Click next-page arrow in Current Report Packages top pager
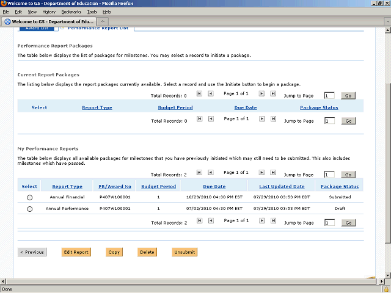 click(261, 93)
